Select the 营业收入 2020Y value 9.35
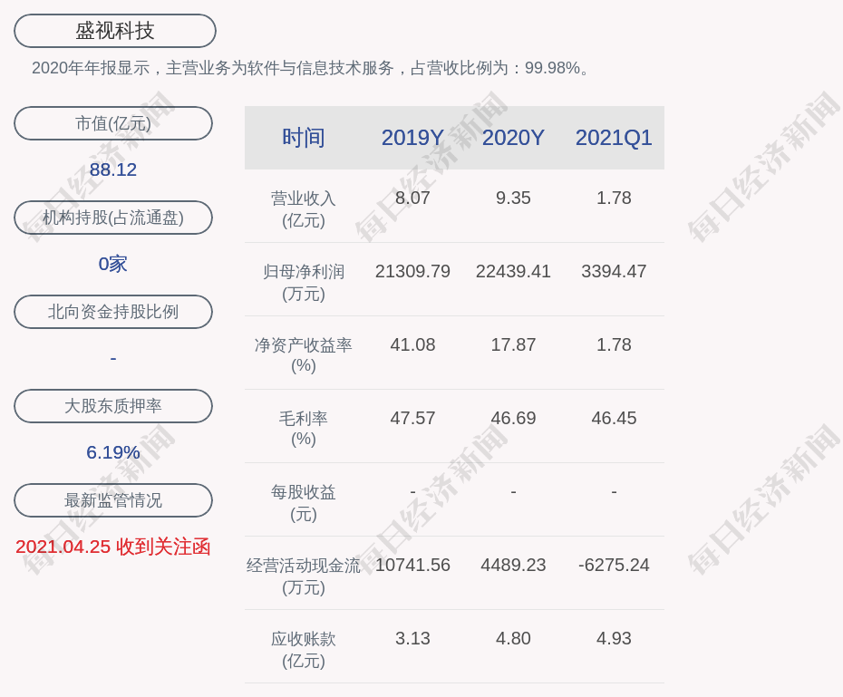This screenshot has height=697, width=843. [x=513, y=198]
